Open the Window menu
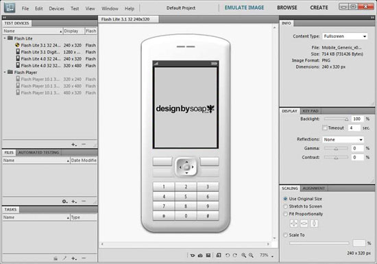The width and height of the screenshot is (377, 264). coord(110,9)
